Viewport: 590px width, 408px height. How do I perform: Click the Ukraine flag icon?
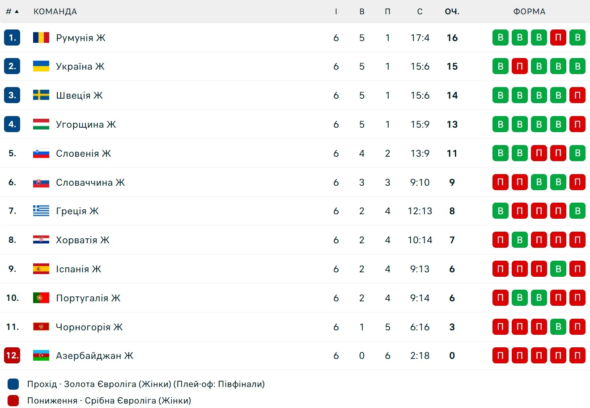pos(41,67)
